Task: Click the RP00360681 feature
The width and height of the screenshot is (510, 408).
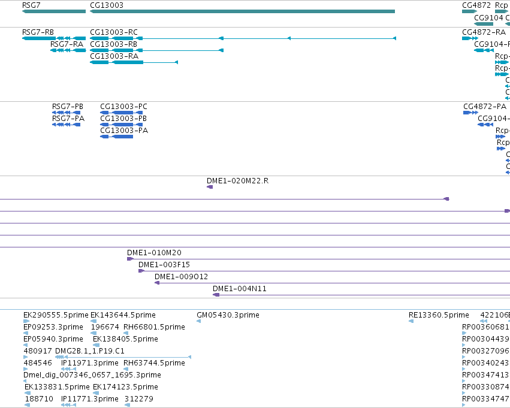Action: pyautogui.click(x=464, y=333)
